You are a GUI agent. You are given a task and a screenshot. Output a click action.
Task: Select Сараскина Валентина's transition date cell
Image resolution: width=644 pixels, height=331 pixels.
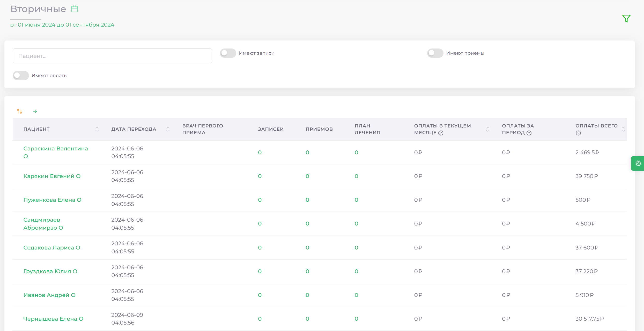(127, 152)
